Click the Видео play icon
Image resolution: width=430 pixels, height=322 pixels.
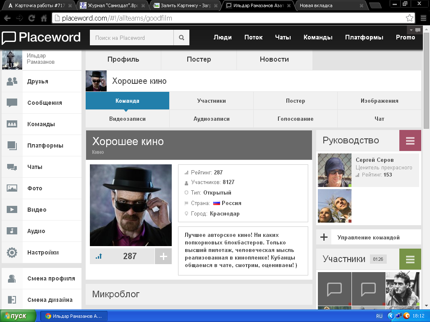(x=12, y=210)
